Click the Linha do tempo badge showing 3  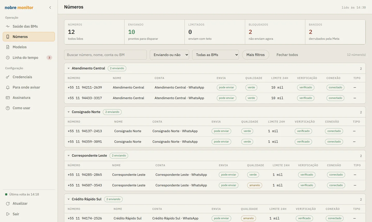point(49,58)
